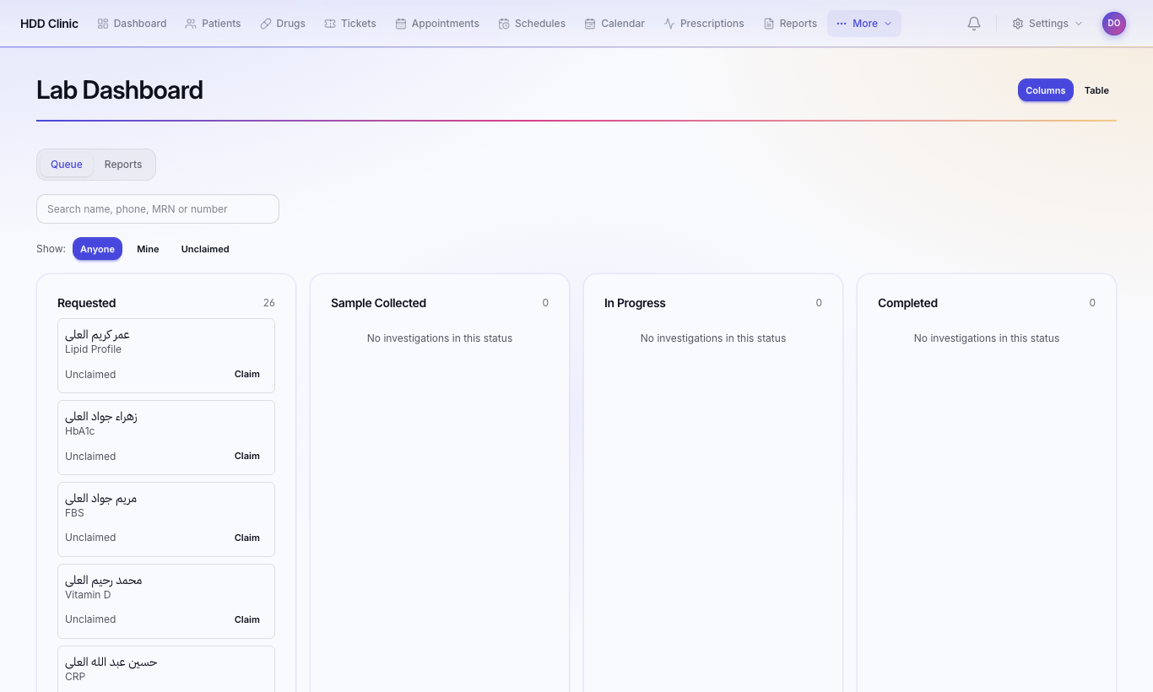Click the DO user avatar
This screenshot has width=1153, height=692.
[1114, 24]
